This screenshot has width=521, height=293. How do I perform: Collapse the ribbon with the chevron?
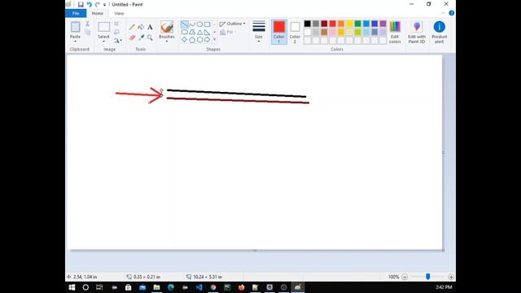[443, 13]
